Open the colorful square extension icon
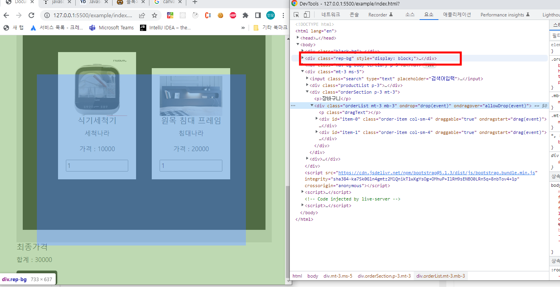Image resolution: width=560 pixels, height=287 pixels. pyautogui.click(x=170, y=16)
